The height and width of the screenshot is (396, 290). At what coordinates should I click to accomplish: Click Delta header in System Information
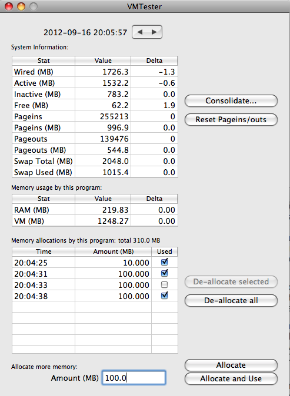click(x=154, y=61)
